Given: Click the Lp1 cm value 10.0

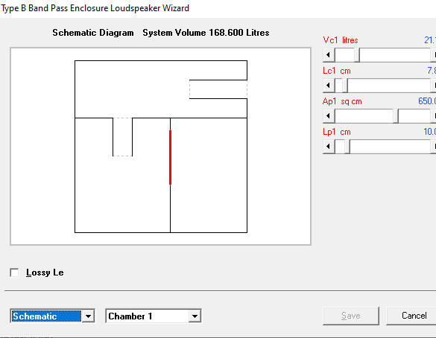Looking at the screenshot, I should click(429, 132).
